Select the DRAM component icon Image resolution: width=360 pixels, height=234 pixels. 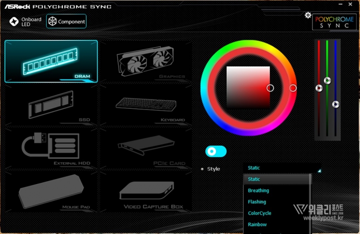tap(51, 61)
